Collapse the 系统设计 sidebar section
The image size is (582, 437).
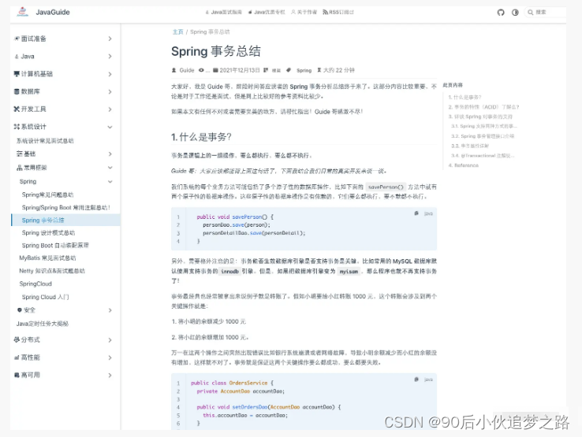coord(110,127)
